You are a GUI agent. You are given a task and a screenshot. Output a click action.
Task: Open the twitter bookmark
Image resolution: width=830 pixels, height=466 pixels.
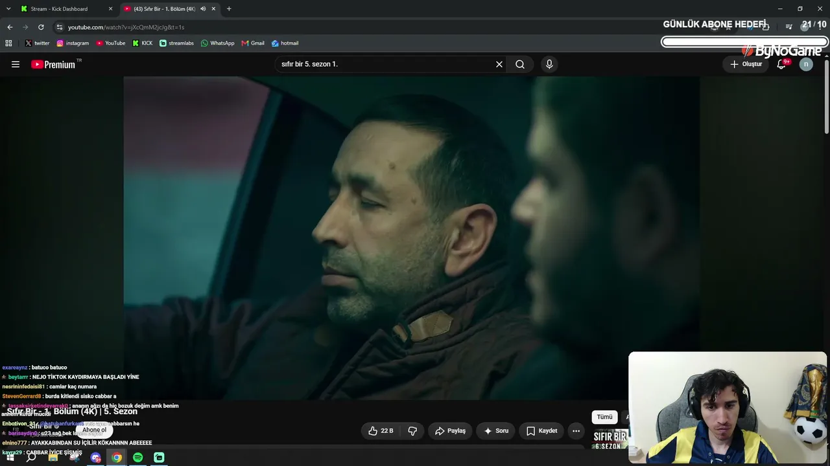click(37, 43)
